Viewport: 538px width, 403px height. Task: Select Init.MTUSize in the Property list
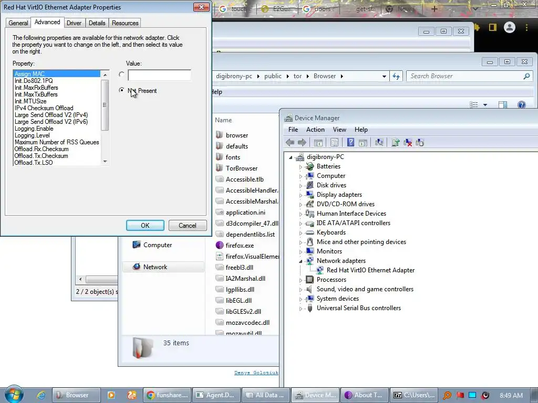click(x=57, y=101)
